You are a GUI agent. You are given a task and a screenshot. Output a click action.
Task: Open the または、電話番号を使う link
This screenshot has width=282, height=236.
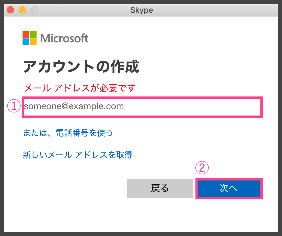(68, 133)
